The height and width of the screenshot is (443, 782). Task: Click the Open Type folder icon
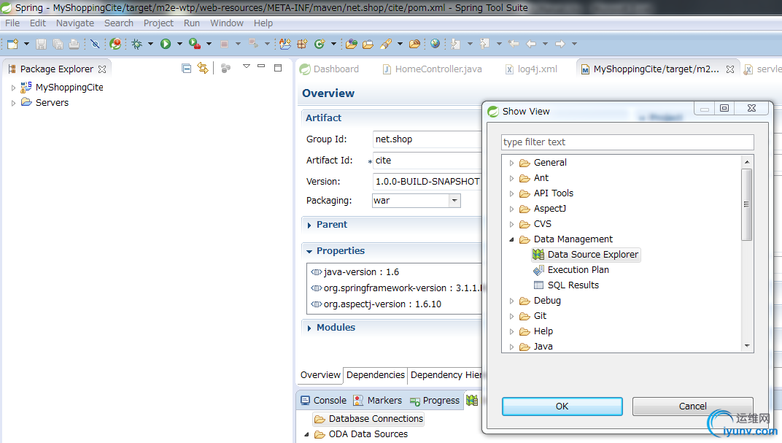352,44
